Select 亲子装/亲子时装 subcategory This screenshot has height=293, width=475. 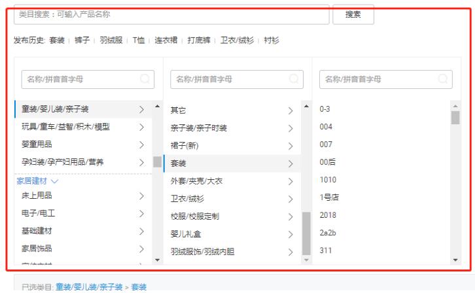click(x=198, y=128)
